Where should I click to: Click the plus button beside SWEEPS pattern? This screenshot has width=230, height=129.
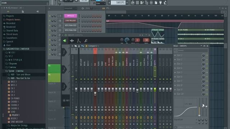pyautogui.click(x=127, y=3)
